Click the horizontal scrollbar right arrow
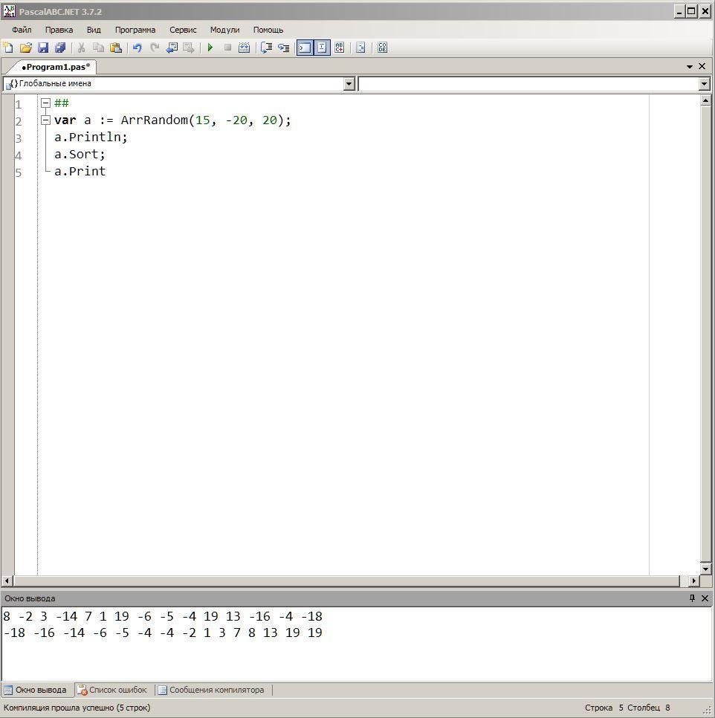Image resolution: width=715 pixels, height=718 pixels. pyautogui.click(x=694, y=581)
